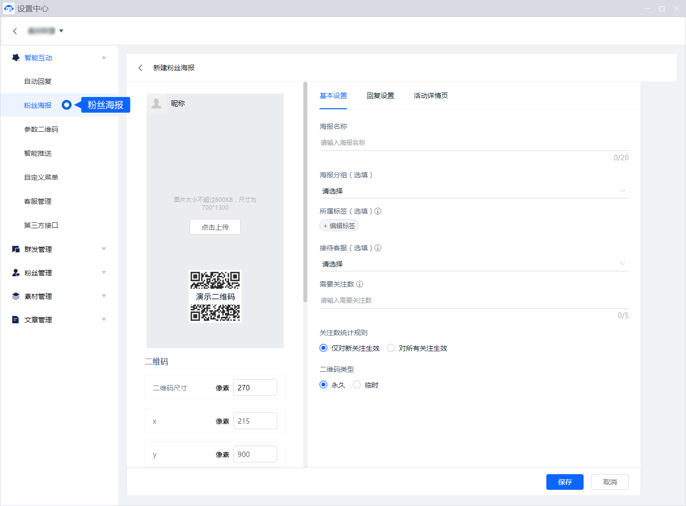686x506 pixels.
Task: Click the 智能互动 sidebar icon
Action: [16, 58]
